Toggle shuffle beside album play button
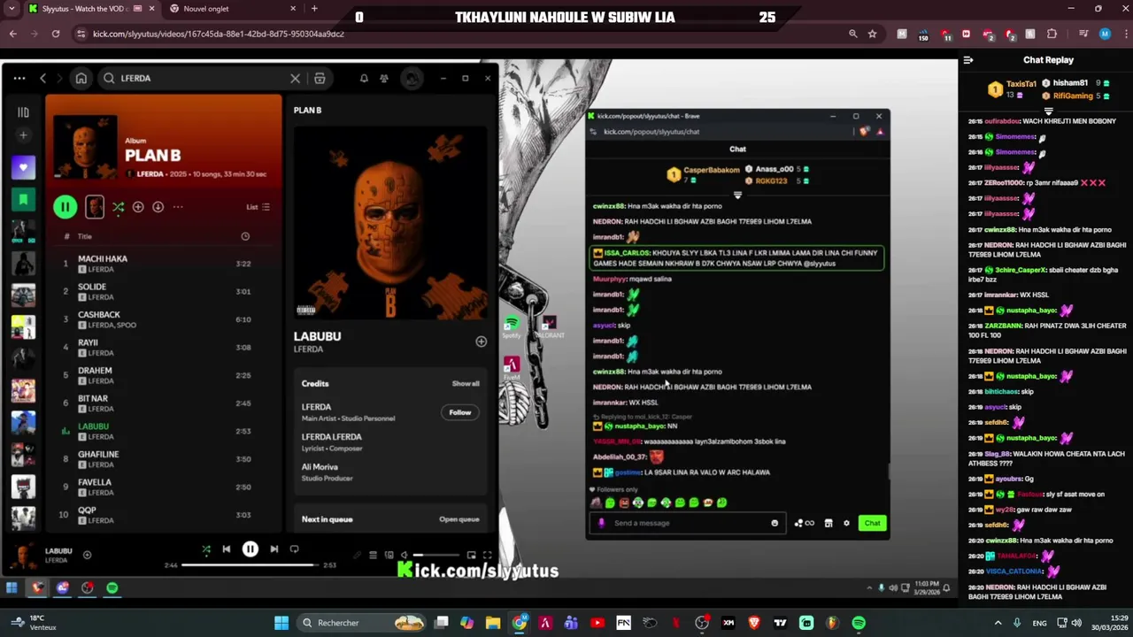 (118, 207)
